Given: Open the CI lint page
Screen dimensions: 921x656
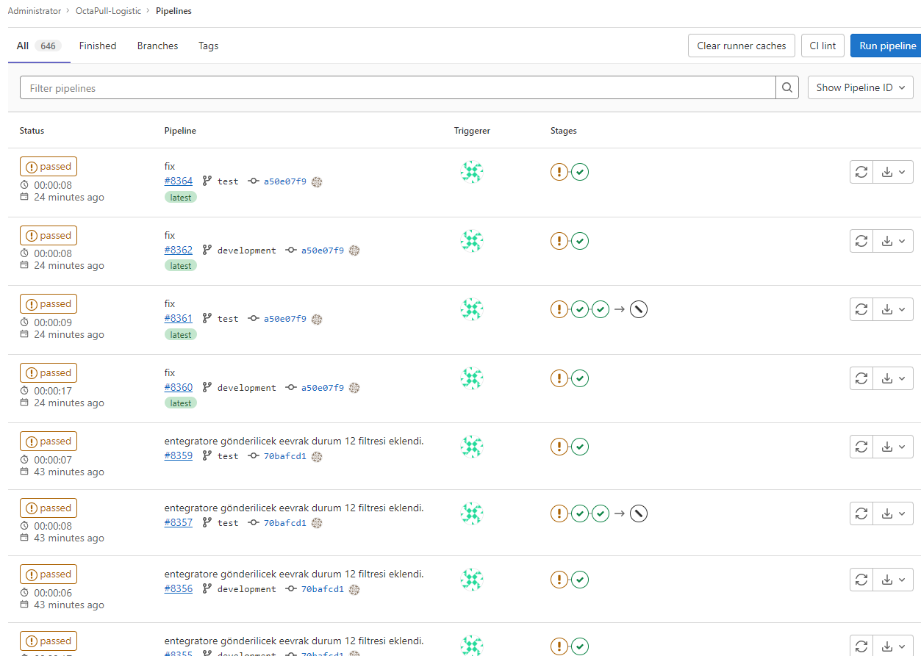Looking at the screenshot, I should coord(823,45).
